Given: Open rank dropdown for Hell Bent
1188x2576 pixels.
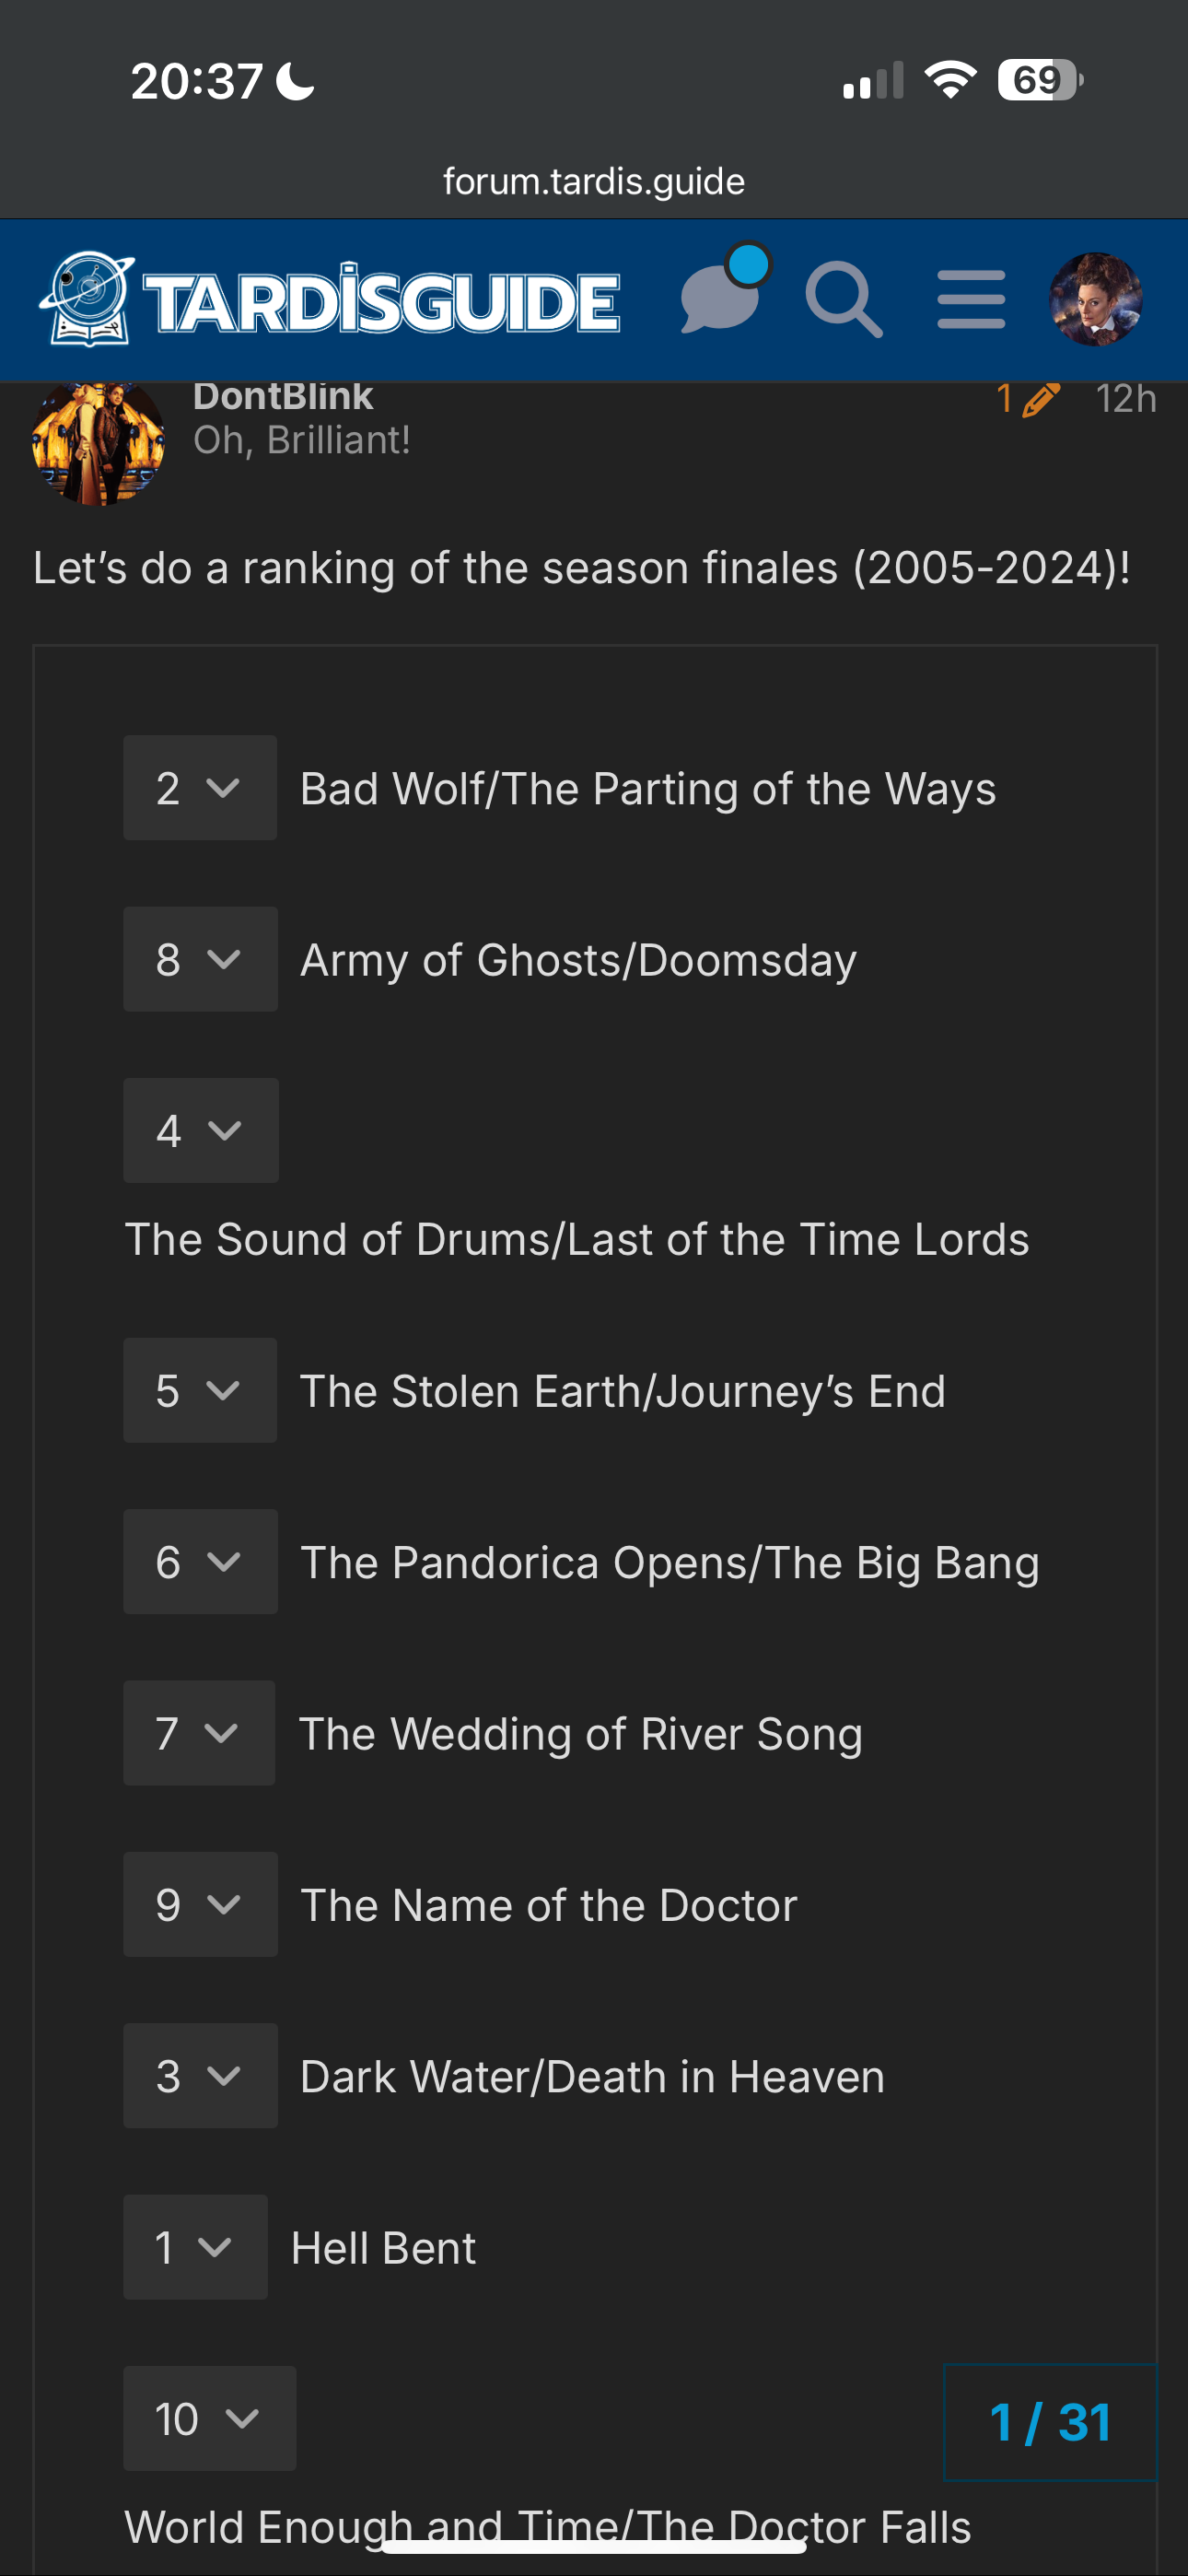Looking at the screenshot, I should 195,2247.
